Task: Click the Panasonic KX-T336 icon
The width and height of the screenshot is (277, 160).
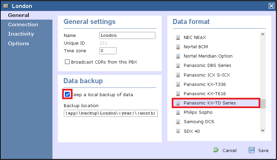Action: point(178,84)
